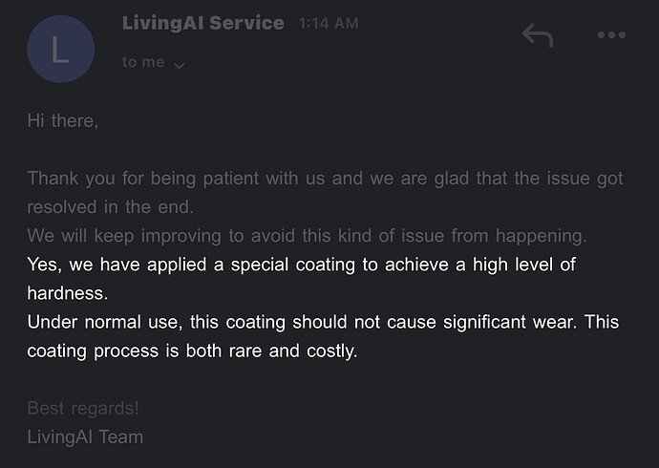This screenshot has height=468, width=659.
Task: Click the reply arrow icon
Action: pos(538,35)
